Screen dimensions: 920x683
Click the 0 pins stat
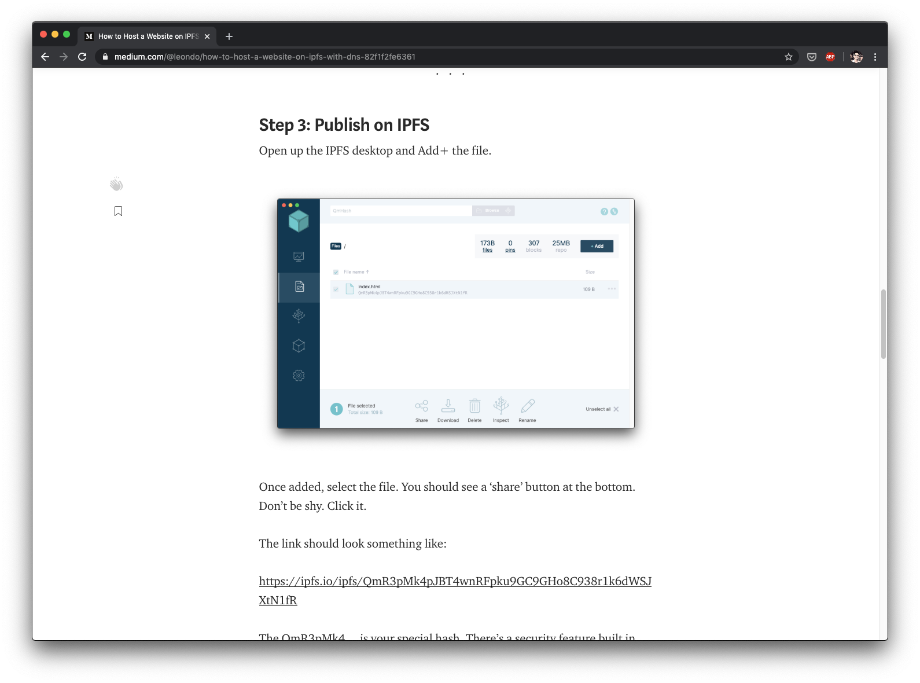510,246
